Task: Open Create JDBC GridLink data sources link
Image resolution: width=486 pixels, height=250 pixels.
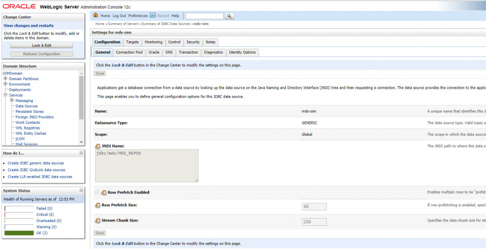Action: point(37,170)
